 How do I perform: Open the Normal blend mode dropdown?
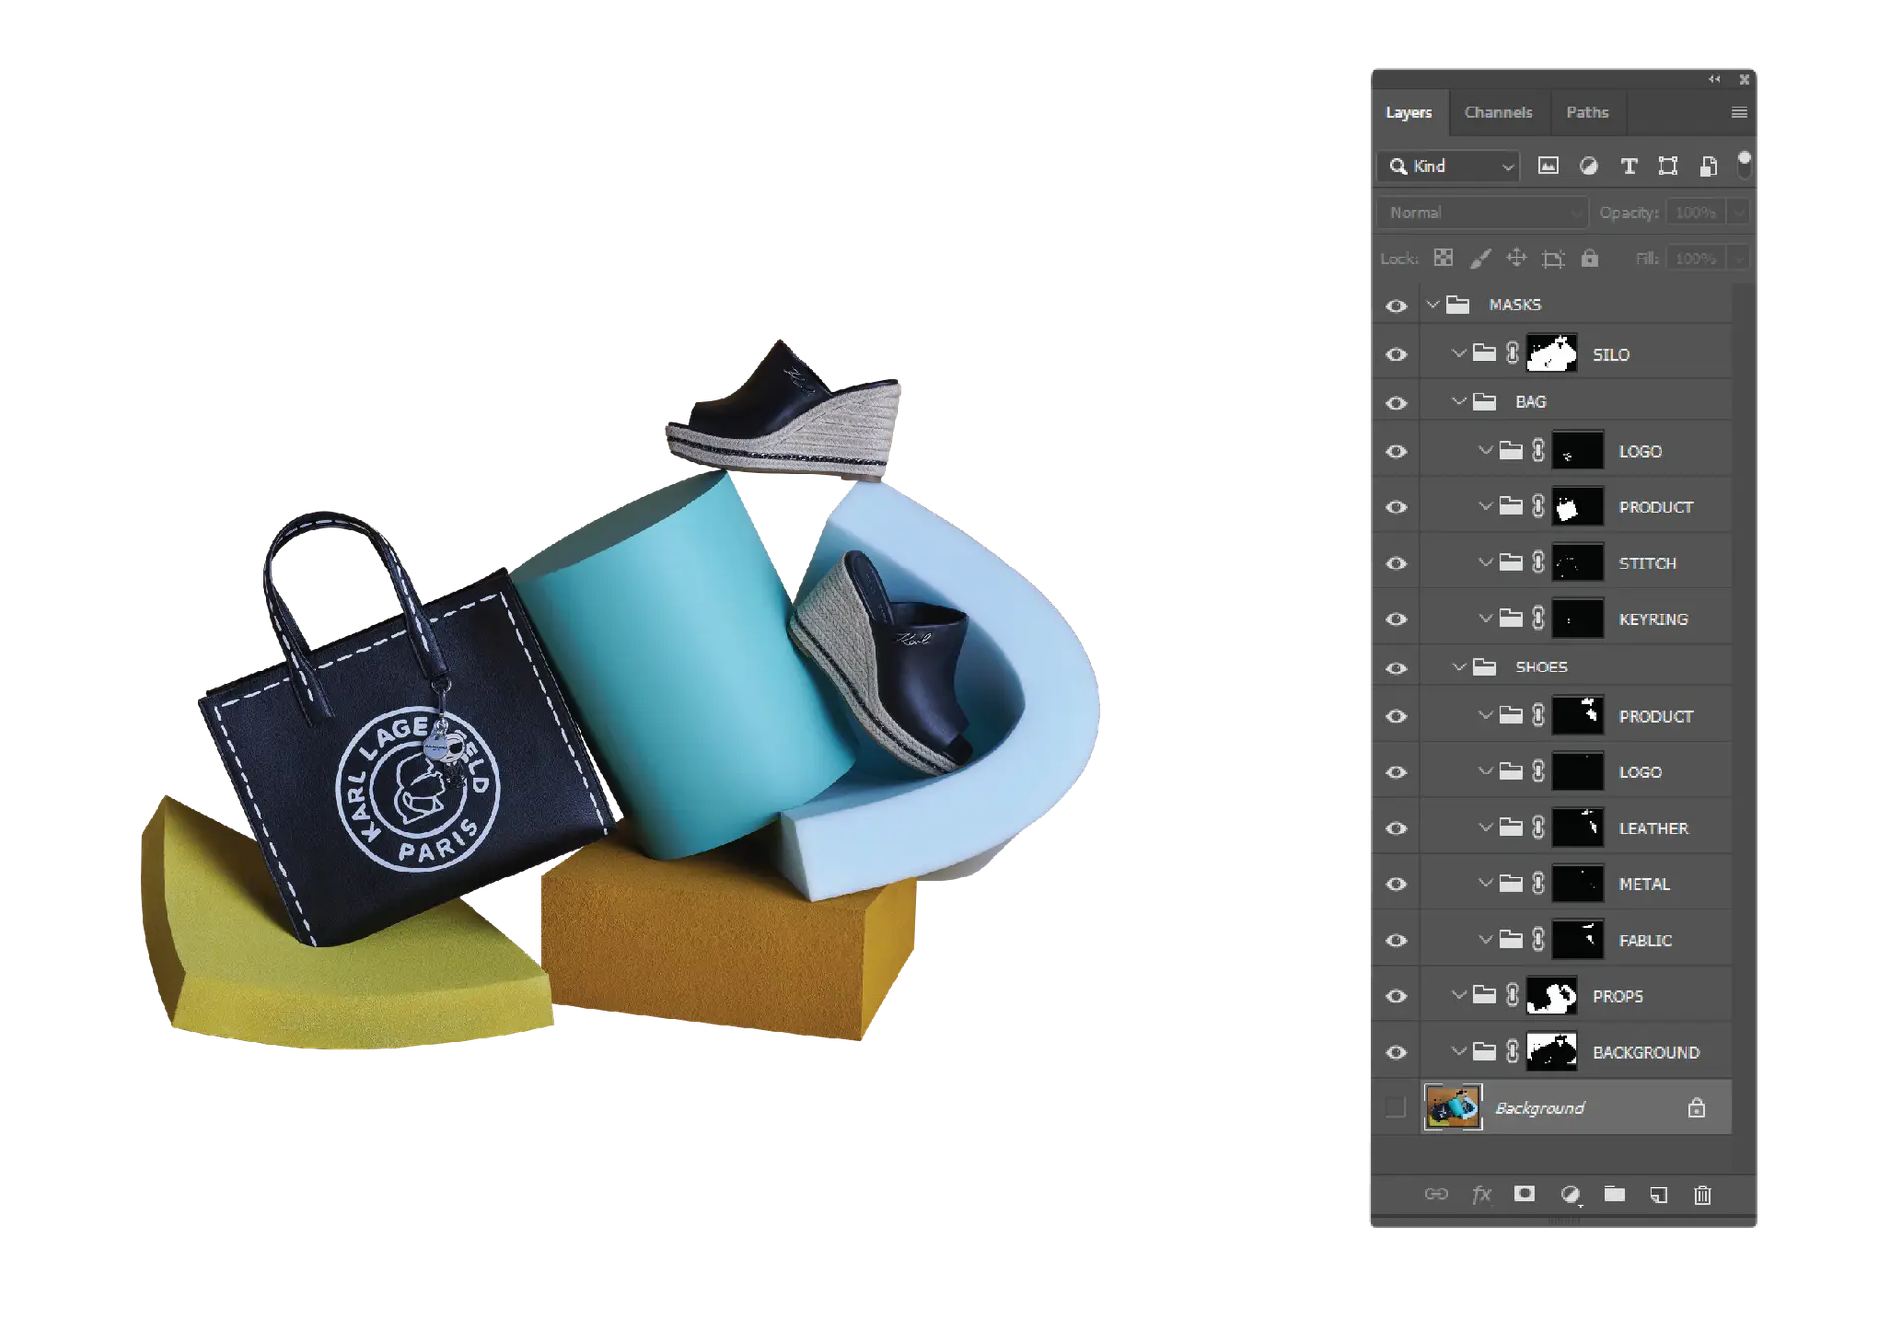(1482, 213)
